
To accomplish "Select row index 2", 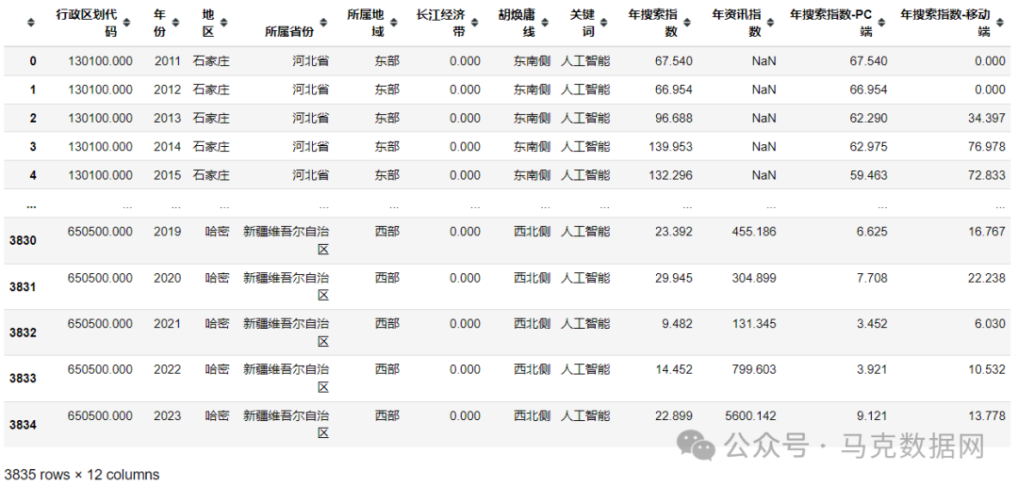I will [x=32, y=118].
